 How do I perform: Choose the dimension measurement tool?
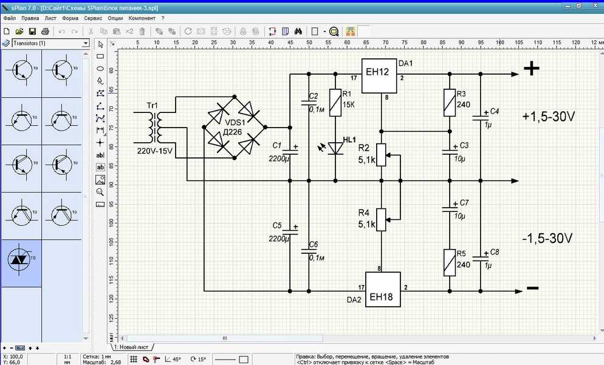[100, 131]
